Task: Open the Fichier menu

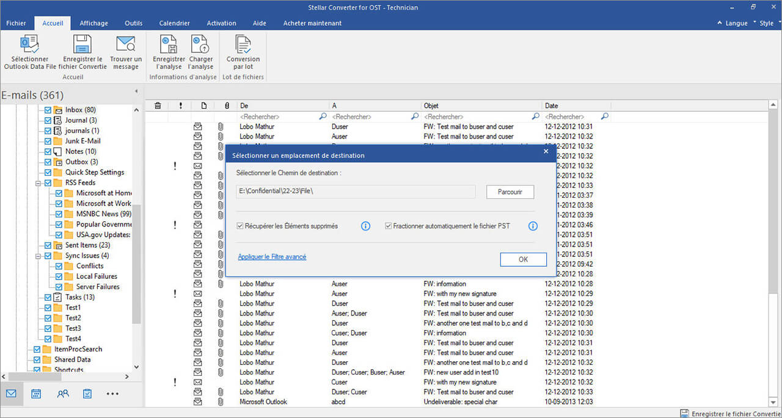Action: [x=16, y=23]
